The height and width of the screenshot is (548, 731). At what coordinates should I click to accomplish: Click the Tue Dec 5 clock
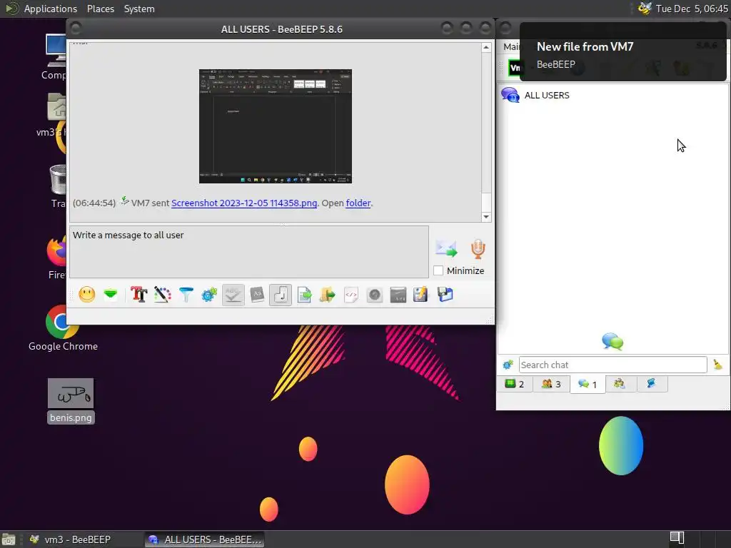click(692, 9)
